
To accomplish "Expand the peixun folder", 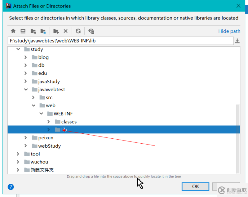I will tap(26, 138).
